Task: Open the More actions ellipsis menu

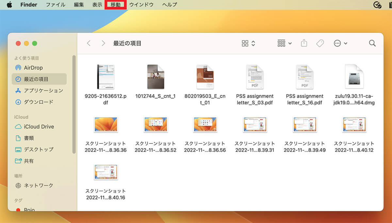Action: click(x=340, y=43)
